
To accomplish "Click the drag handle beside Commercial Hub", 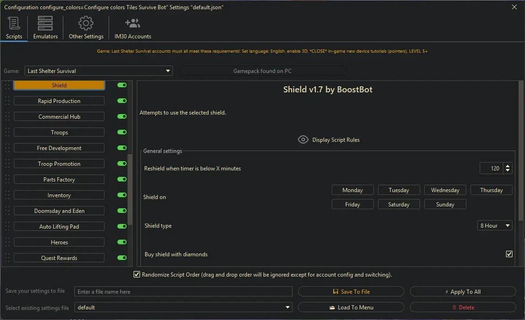I will point(7,117).
